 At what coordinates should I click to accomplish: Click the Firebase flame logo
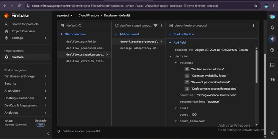7,15
